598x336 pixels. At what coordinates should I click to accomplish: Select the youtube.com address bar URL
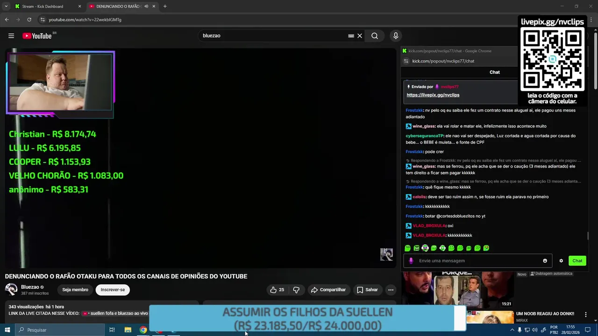click(85, 20)
